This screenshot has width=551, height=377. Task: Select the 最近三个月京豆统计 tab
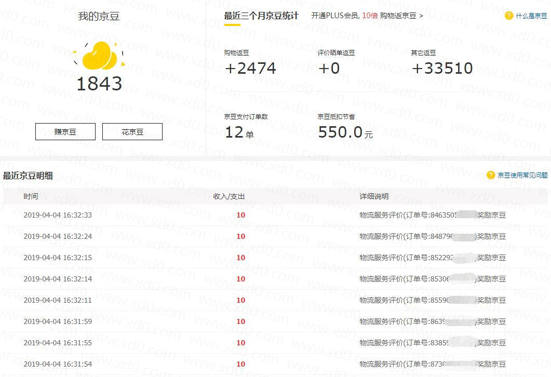[x=261, y=16]
